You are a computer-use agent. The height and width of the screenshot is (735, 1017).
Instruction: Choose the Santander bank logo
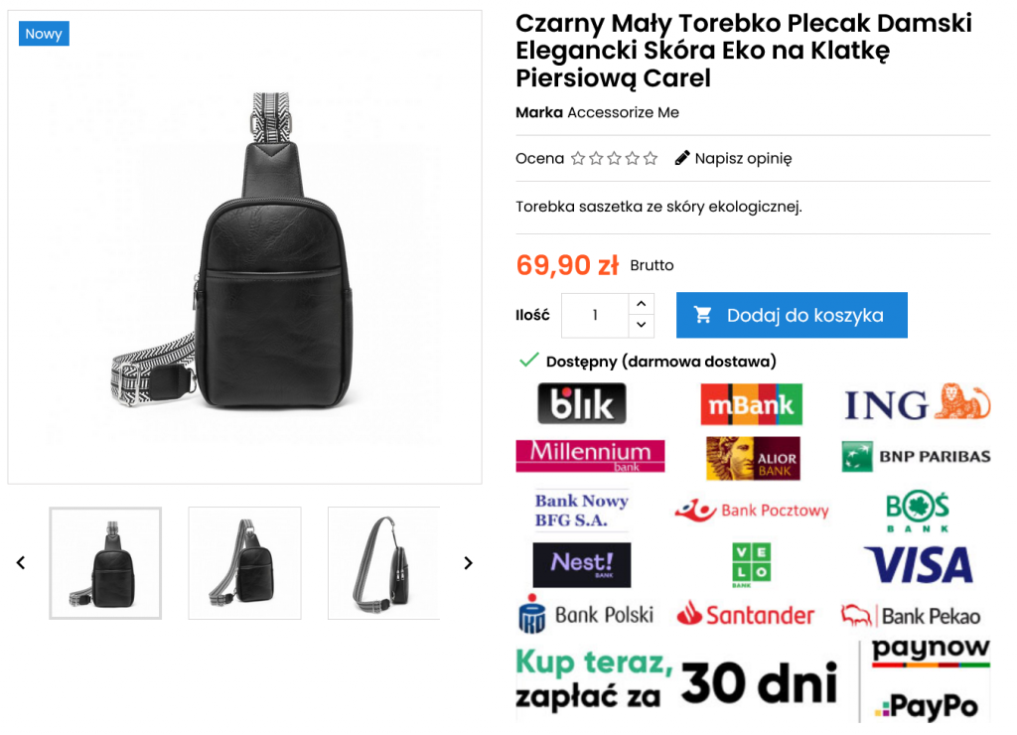click(745, 614)
